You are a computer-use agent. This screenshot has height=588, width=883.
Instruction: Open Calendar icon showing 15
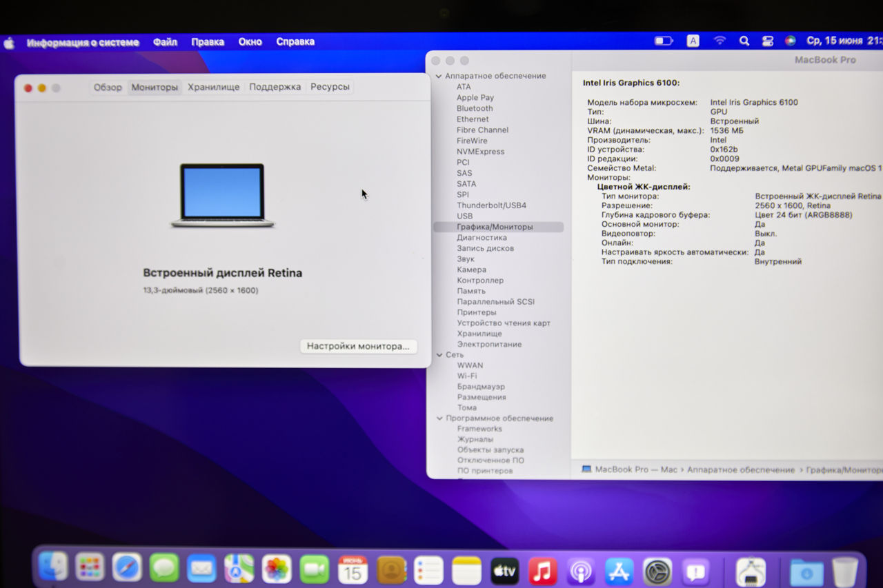[353, 569]
